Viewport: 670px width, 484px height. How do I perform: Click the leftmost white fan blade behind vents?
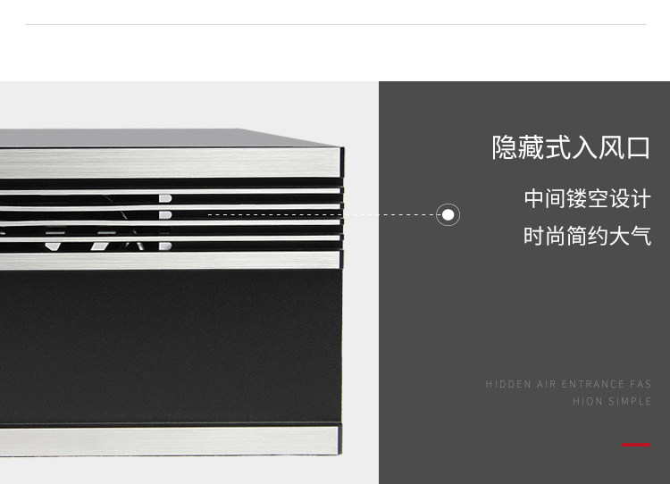click(x=54, y=246)
